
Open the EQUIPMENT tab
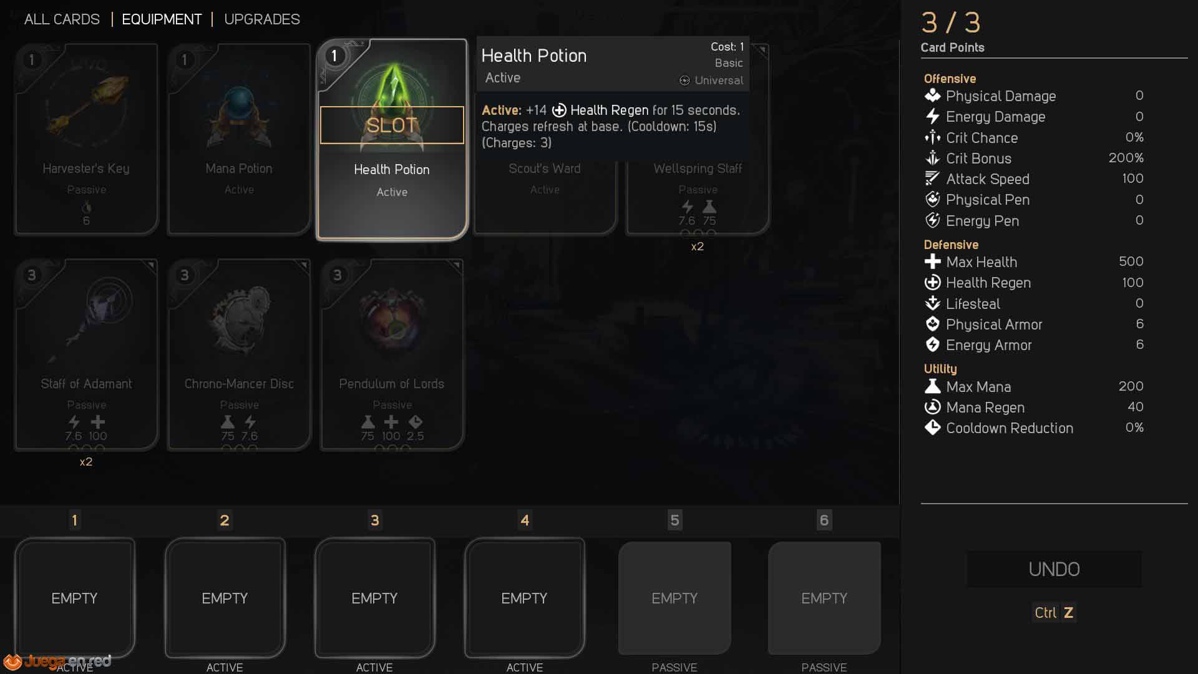162,19
